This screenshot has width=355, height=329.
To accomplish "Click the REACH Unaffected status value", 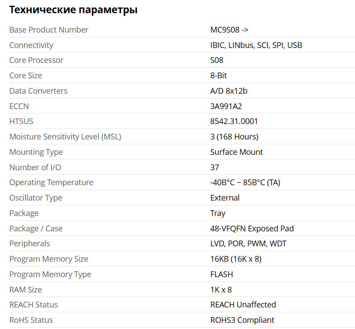I will coord(243,305).
